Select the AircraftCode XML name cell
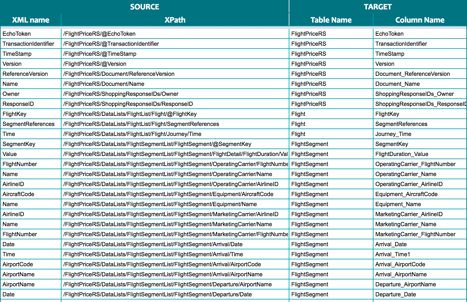Viewport: 467px width, 302px height. tap(30, 194)
